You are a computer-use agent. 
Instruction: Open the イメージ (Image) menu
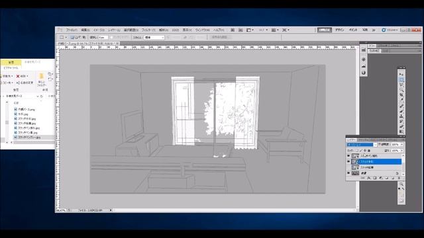[99, 30]
